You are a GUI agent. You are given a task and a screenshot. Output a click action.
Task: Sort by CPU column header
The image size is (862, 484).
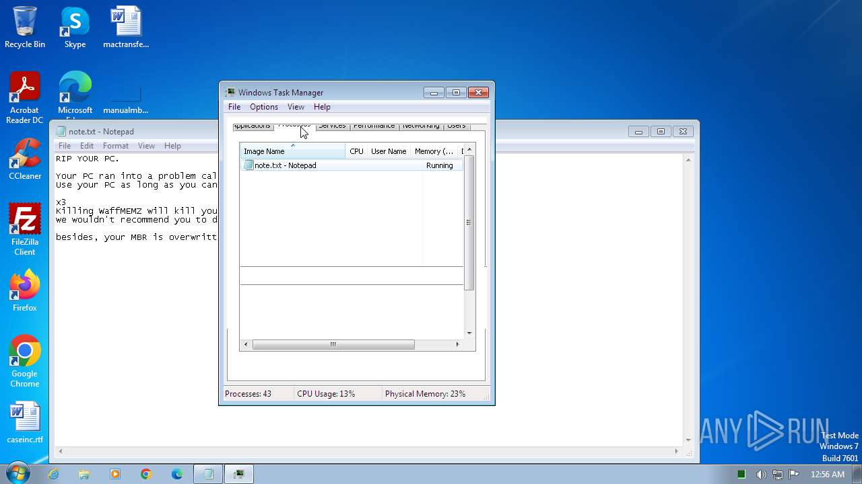(356, 151)
